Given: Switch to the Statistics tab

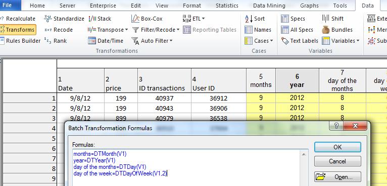Looking at the screenshot, I should click(227, 6).
